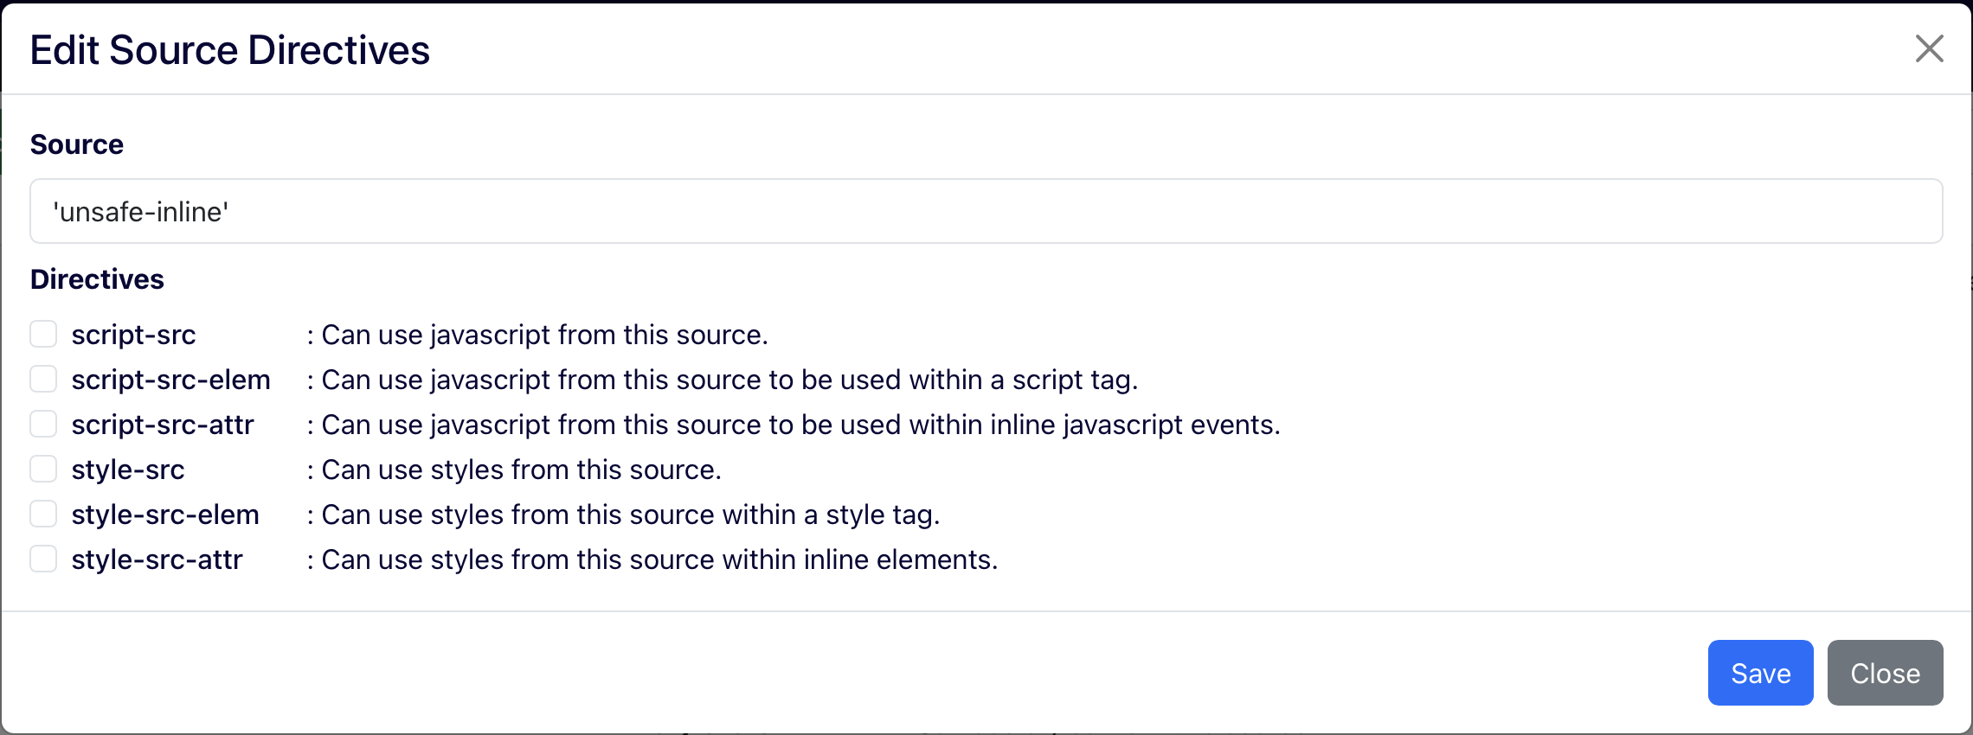Image resolution: width=1973 pixels, height=735 pixels.
Task: Enable the script-src-elem directive checkbox
Action: pyautogui.click(x=43, y=378)
